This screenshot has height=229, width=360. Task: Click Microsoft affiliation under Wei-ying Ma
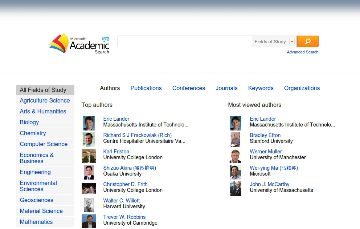(260, 174)
